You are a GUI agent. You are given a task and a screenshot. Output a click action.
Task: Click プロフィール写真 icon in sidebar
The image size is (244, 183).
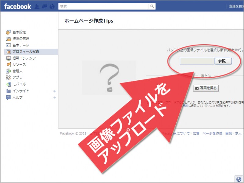tap(8, 52)
